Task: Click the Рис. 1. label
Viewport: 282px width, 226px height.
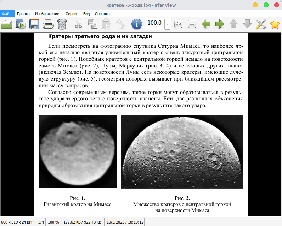Action: (x=77, y=198)
